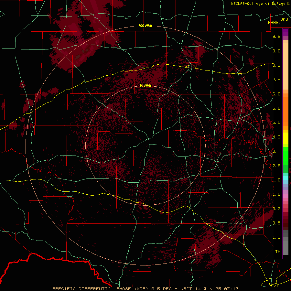The image size is (291, 291).
Task: Select the 1.8 scale value
Action: [x=276, y=180]
